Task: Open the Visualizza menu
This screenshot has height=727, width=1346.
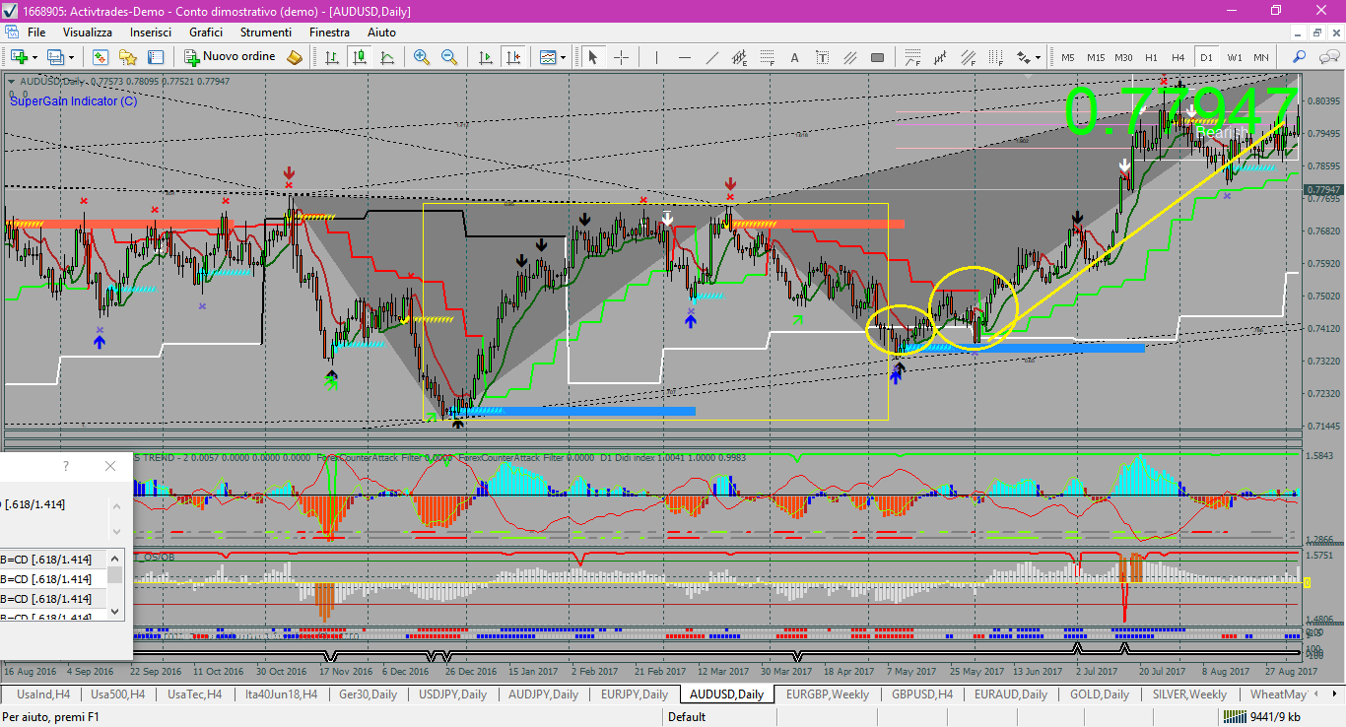Action: [88, 33]
